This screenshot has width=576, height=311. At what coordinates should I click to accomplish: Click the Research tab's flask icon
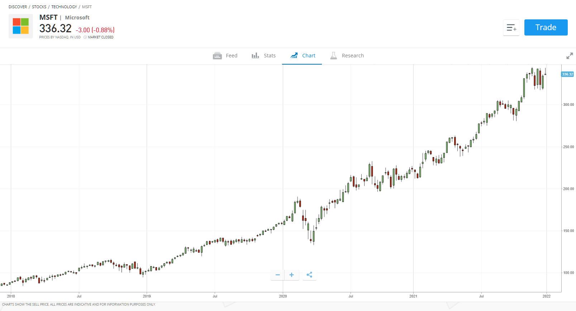tap(333, 56)
